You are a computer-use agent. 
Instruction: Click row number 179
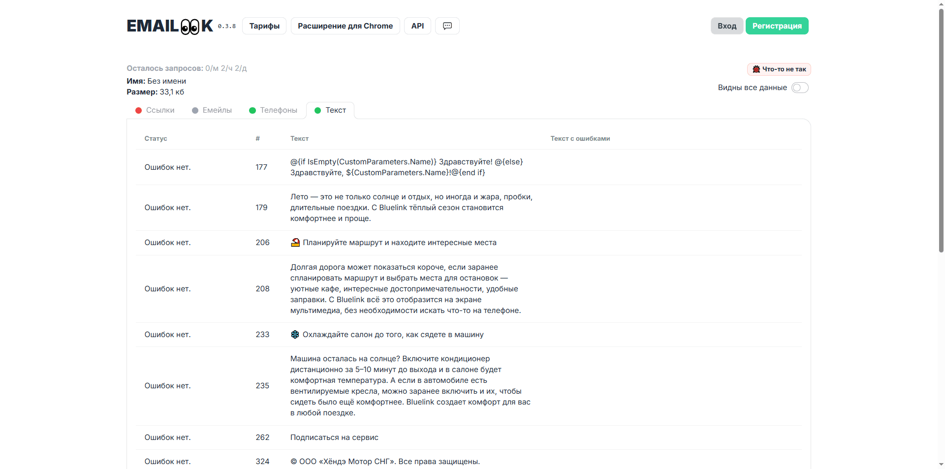pyautogui.click(x=261, y=208)
